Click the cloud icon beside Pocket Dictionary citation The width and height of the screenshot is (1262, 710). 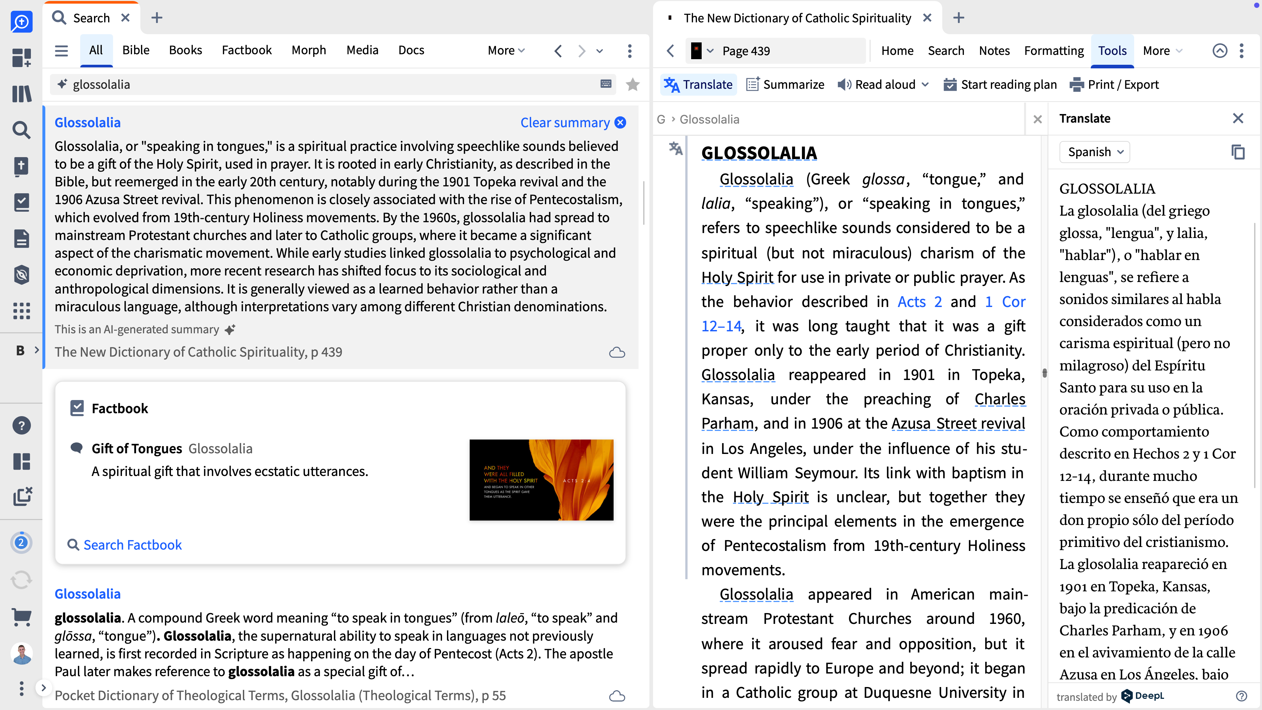[617, 696]
